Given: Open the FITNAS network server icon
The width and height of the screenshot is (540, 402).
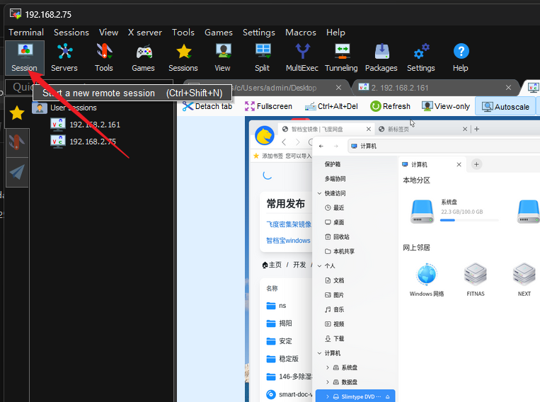Looking at the screenshot, I should (x=476, y=275).
